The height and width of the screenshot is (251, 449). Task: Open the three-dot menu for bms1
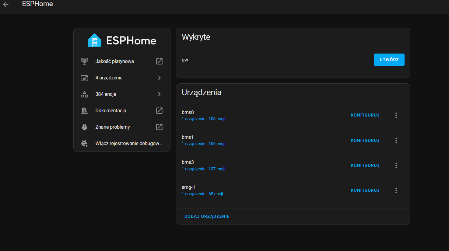click(x=396, y=140)
